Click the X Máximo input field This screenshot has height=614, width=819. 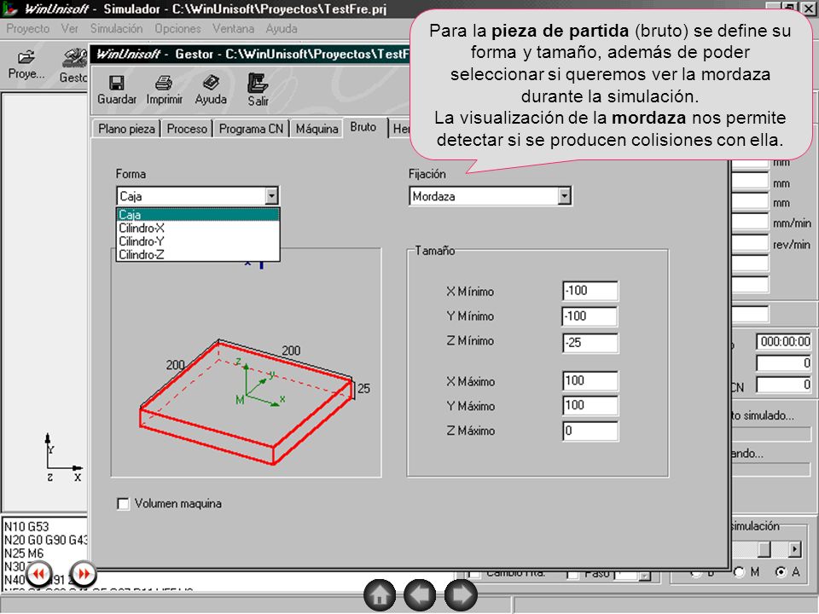(590, 380)
